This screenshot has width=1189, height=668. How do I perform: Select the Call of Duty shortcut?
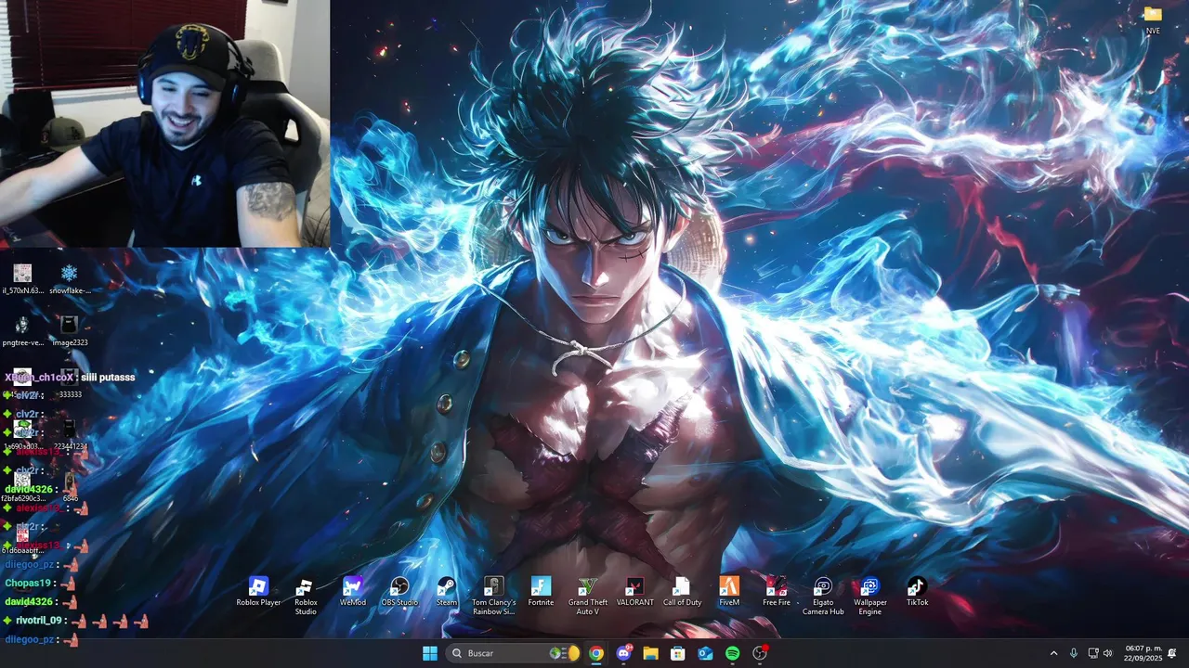[682, 592]
